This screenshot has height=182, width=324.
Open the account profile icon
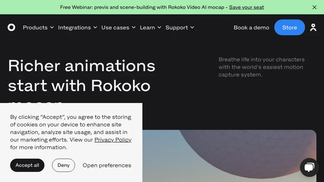pos(313,27)
